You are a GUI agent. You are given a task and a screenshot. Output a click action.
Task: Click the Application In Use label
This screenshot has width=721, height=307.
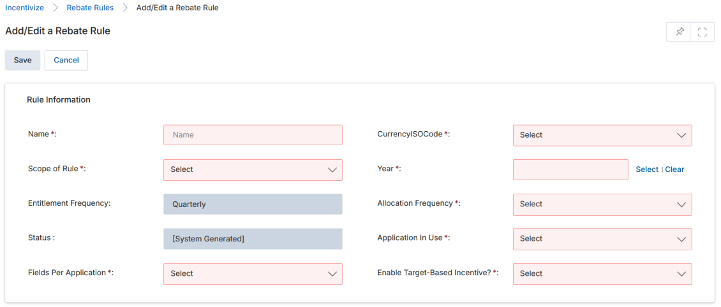(x=413, y=238)
